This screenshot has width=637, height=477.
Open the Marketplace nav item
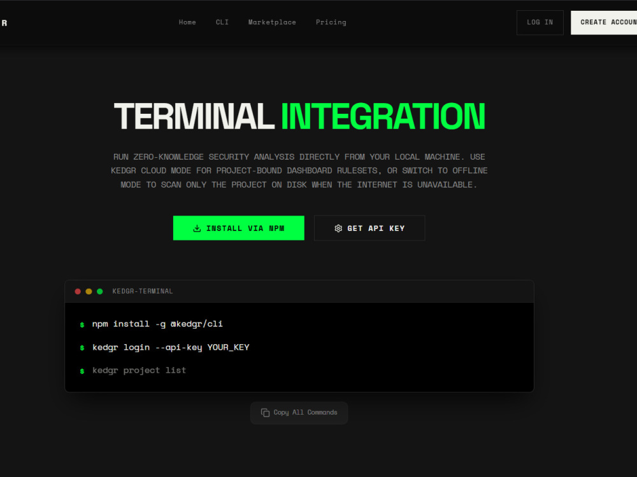[x=272, y=22]
